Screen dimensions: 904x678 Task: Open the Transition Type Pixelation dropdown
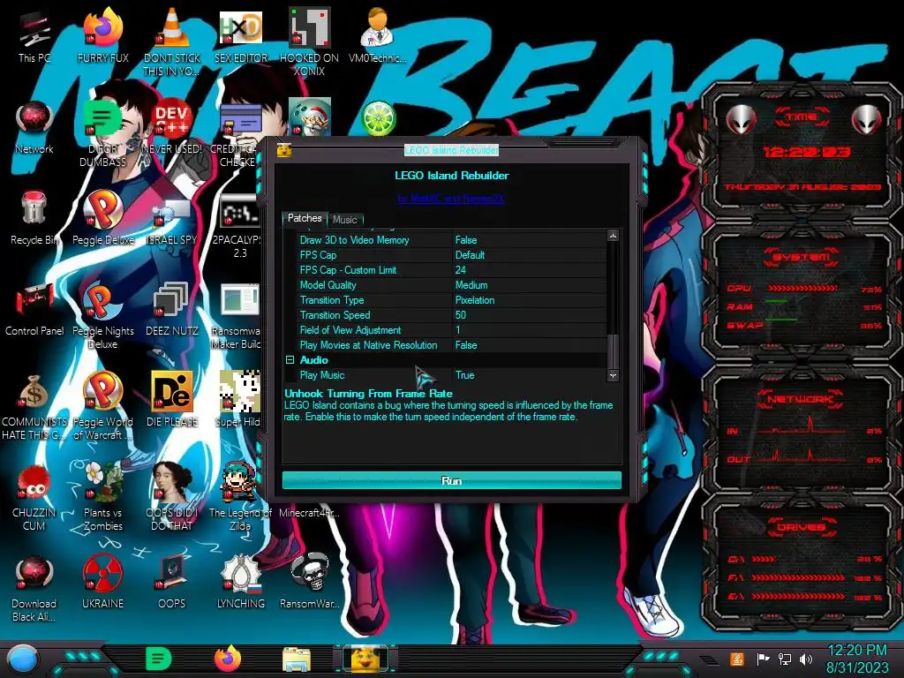530,300
